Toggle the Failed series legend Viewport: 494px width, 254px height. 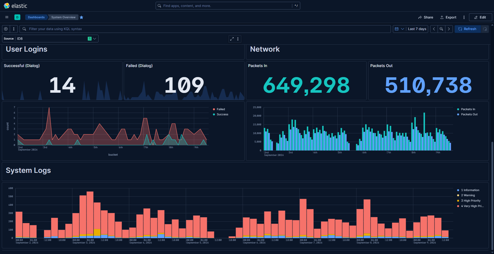220,109
